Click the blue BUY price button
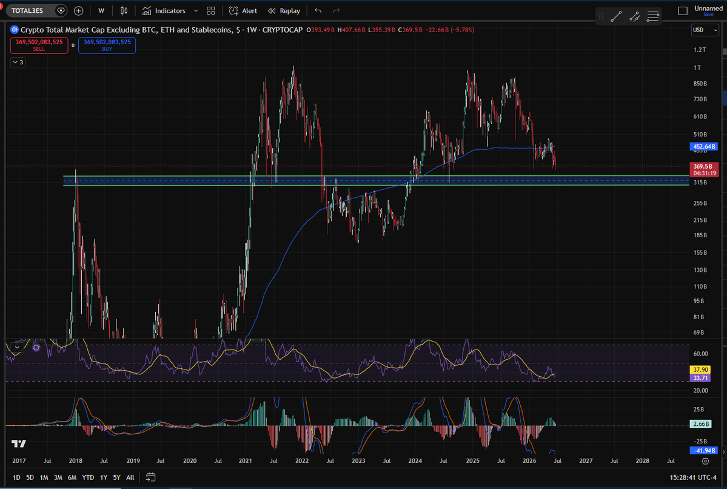 107,45
